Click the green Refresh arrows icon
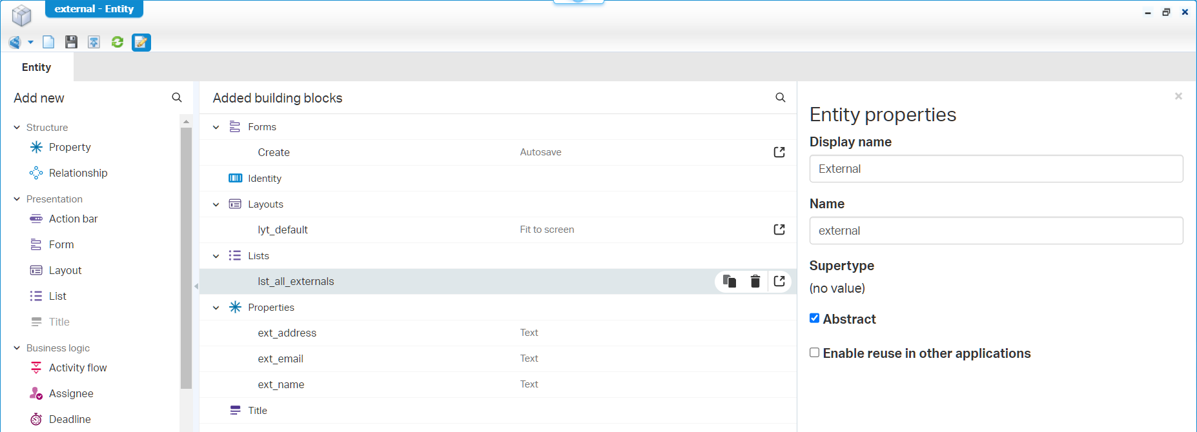This screenshot has height=432, width=1197. (x=118, y=42)
